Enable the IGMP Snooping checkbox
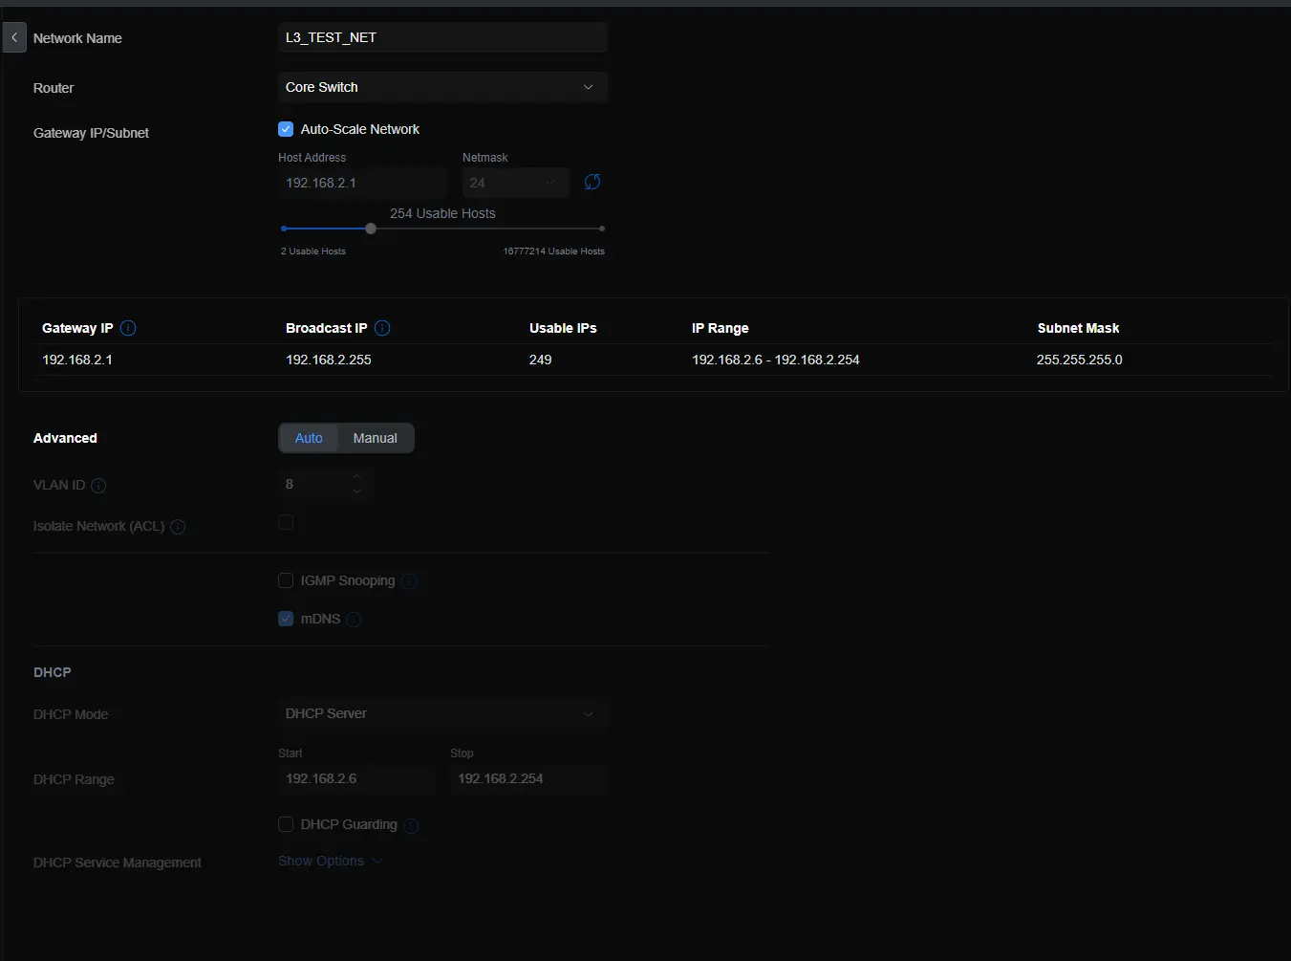The width and height of the screenshot is (1291, 961). point(286,580)
